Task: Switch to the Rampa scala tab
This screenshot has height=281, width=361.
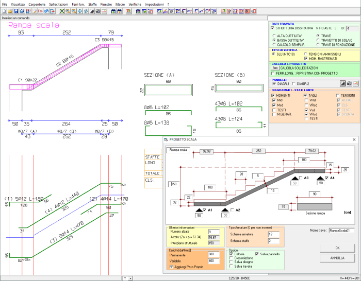Action: (x=177, y=149)
